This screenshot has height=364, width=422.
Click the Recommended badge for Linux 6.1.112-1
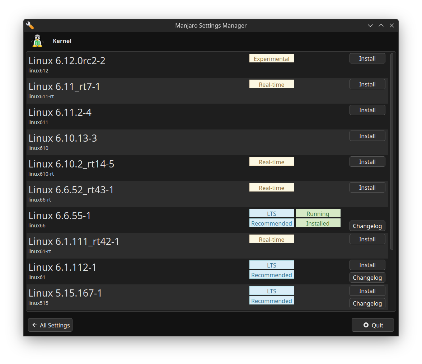click(x=272, y=275)
